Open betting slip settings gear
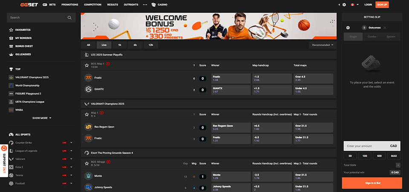Image resolution: width=409 pixels, height=192 pixels. pos(348,28)
